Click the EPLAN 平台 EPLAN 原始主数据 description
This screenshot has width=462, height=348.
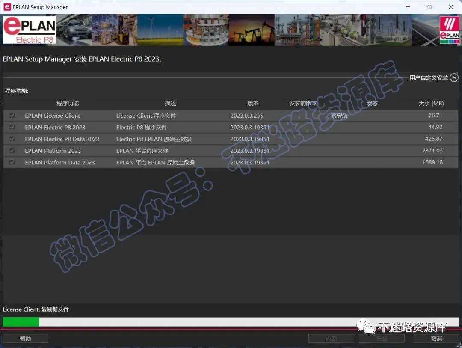tap(155, 162)
